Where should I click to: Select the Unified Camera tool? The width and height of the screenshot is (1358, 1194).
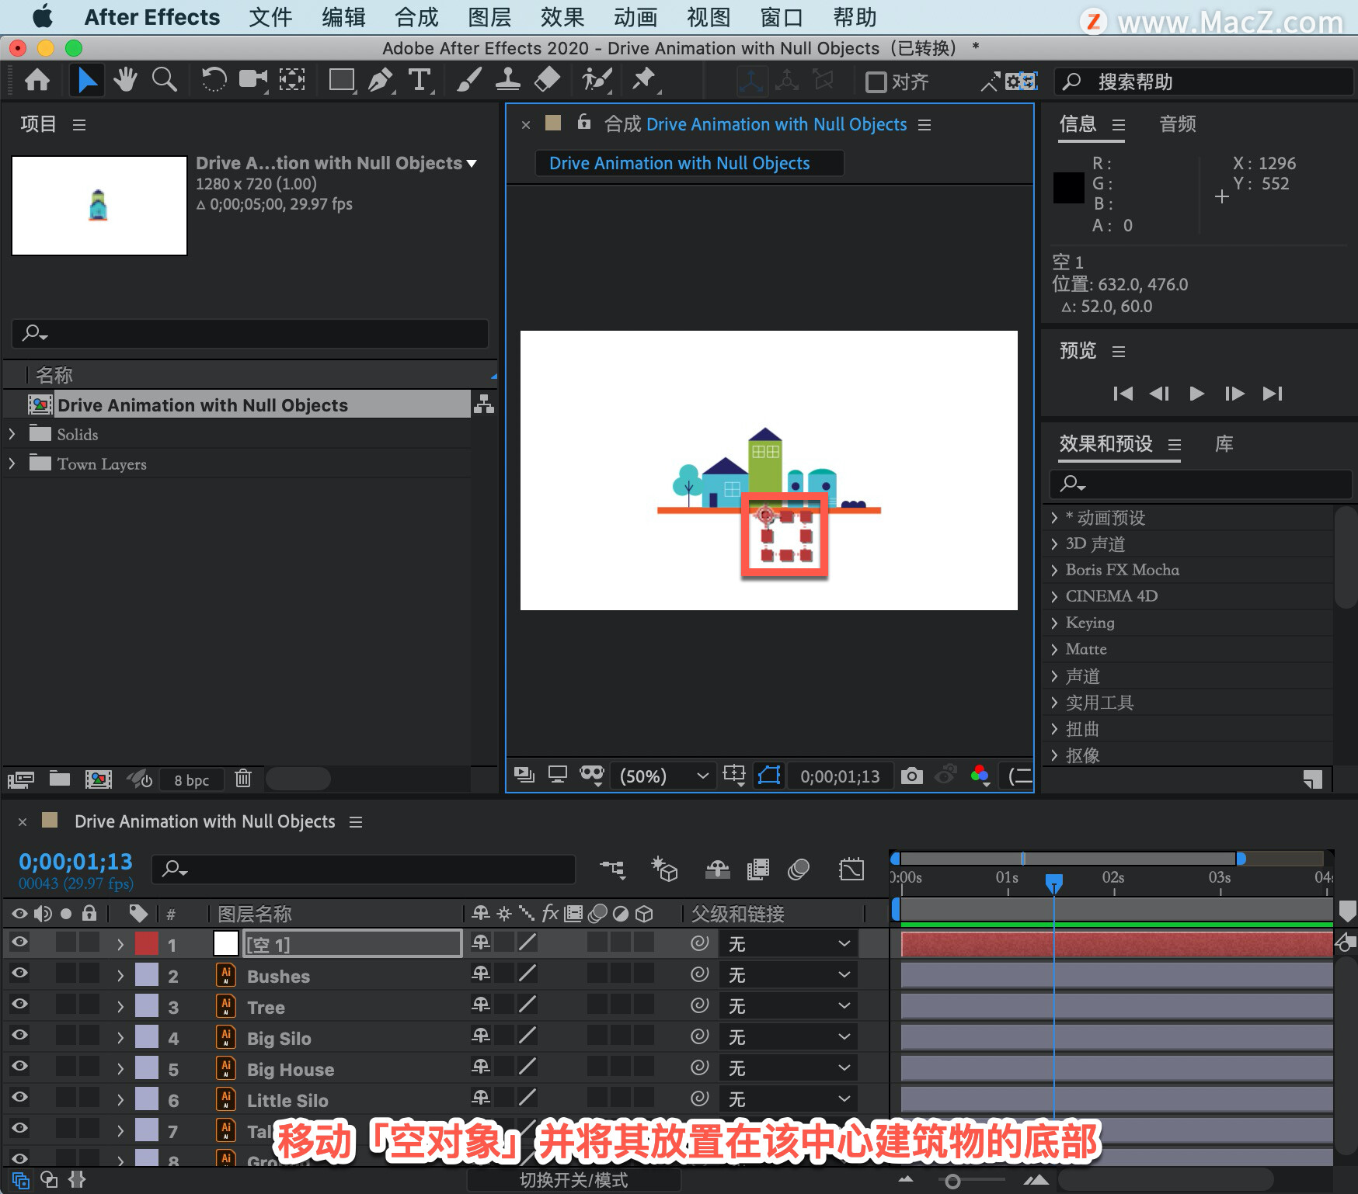coord(252,80)
